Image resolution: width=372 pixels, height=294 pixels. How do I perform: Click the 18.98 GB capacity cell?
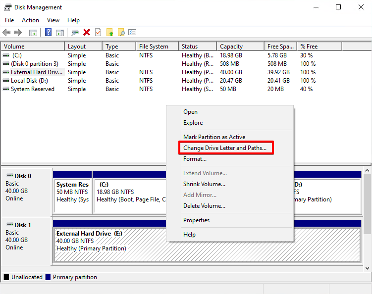point(231,55)
